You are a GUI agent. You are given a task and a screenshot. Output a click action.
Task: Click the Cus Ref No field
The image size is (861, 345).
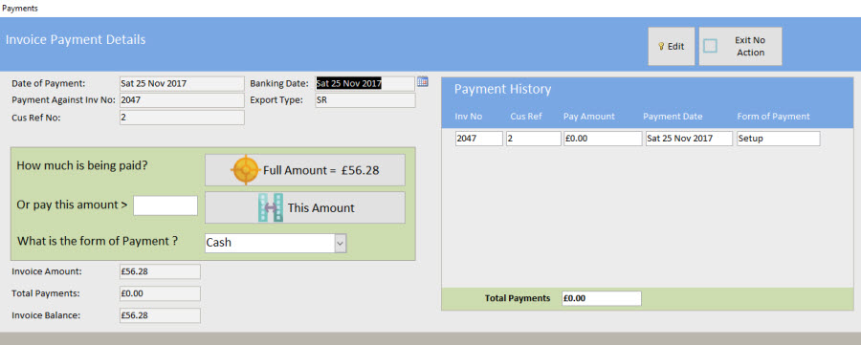pyautogui.click(x=182, y=118)
